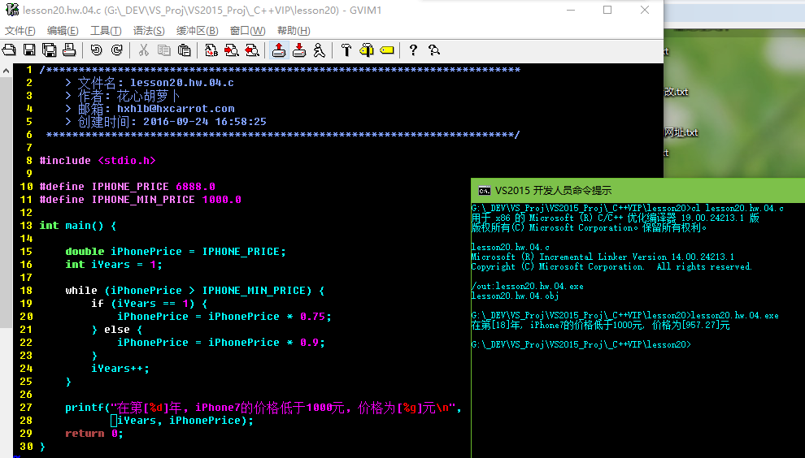The width and height of the screenshot is (805, 458).
Task: Click the Save Session toolbar icon
Action: click(x=298, y=50)
